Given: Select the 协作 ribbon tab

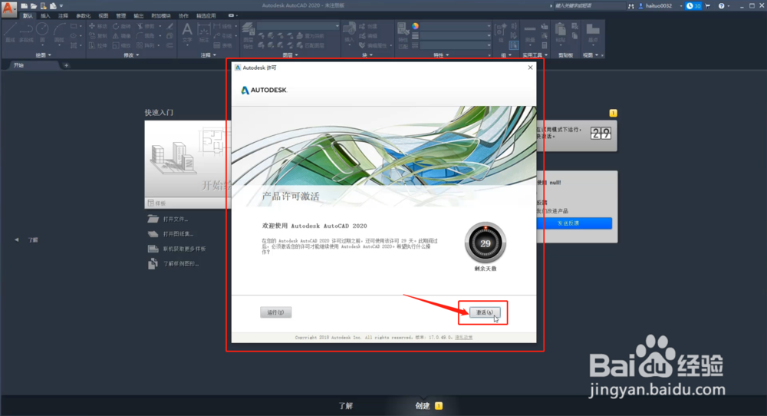Looking at the screenshot, I should pyautogui.click(x=183, y=15).
